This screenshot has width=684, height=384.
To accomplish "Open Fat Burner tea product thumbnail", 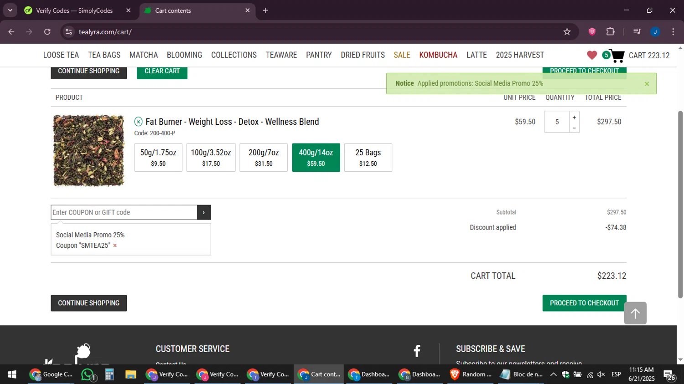I will (88, 151).
